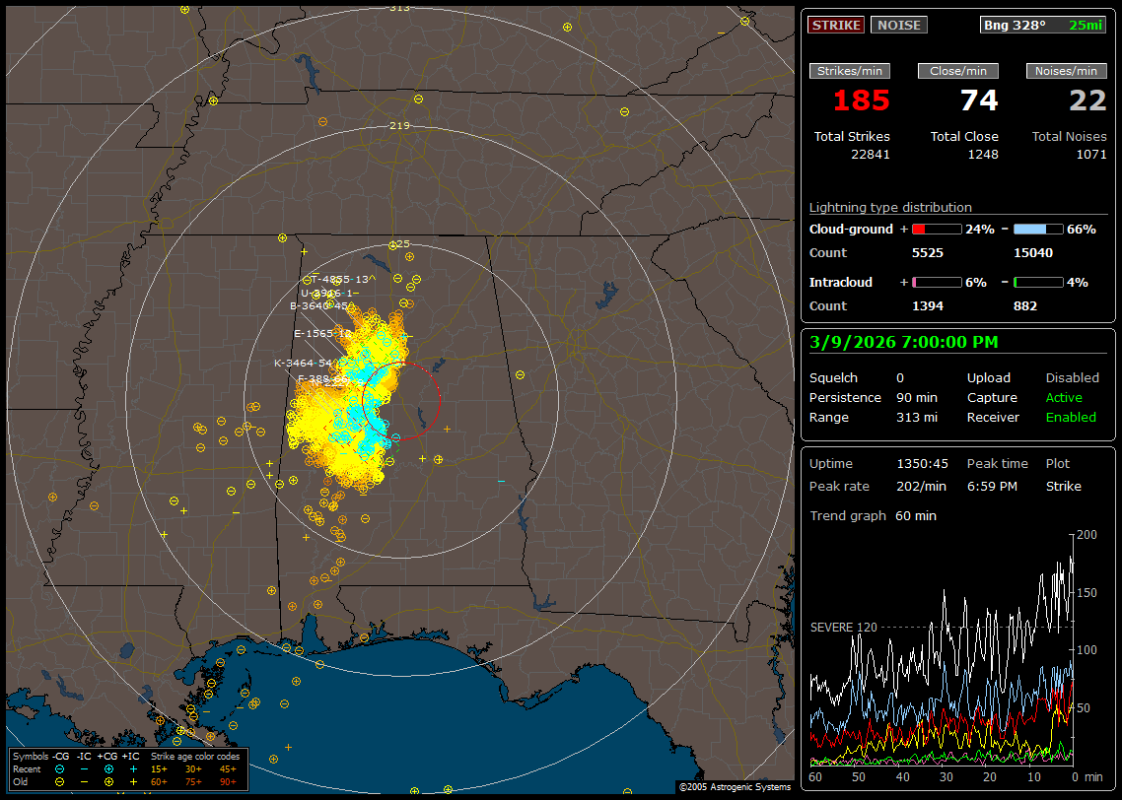The width and height of the screenshot is (1122, 800).
Task: Click the Capture Active status text
Action: click(x=1064, y=398)
